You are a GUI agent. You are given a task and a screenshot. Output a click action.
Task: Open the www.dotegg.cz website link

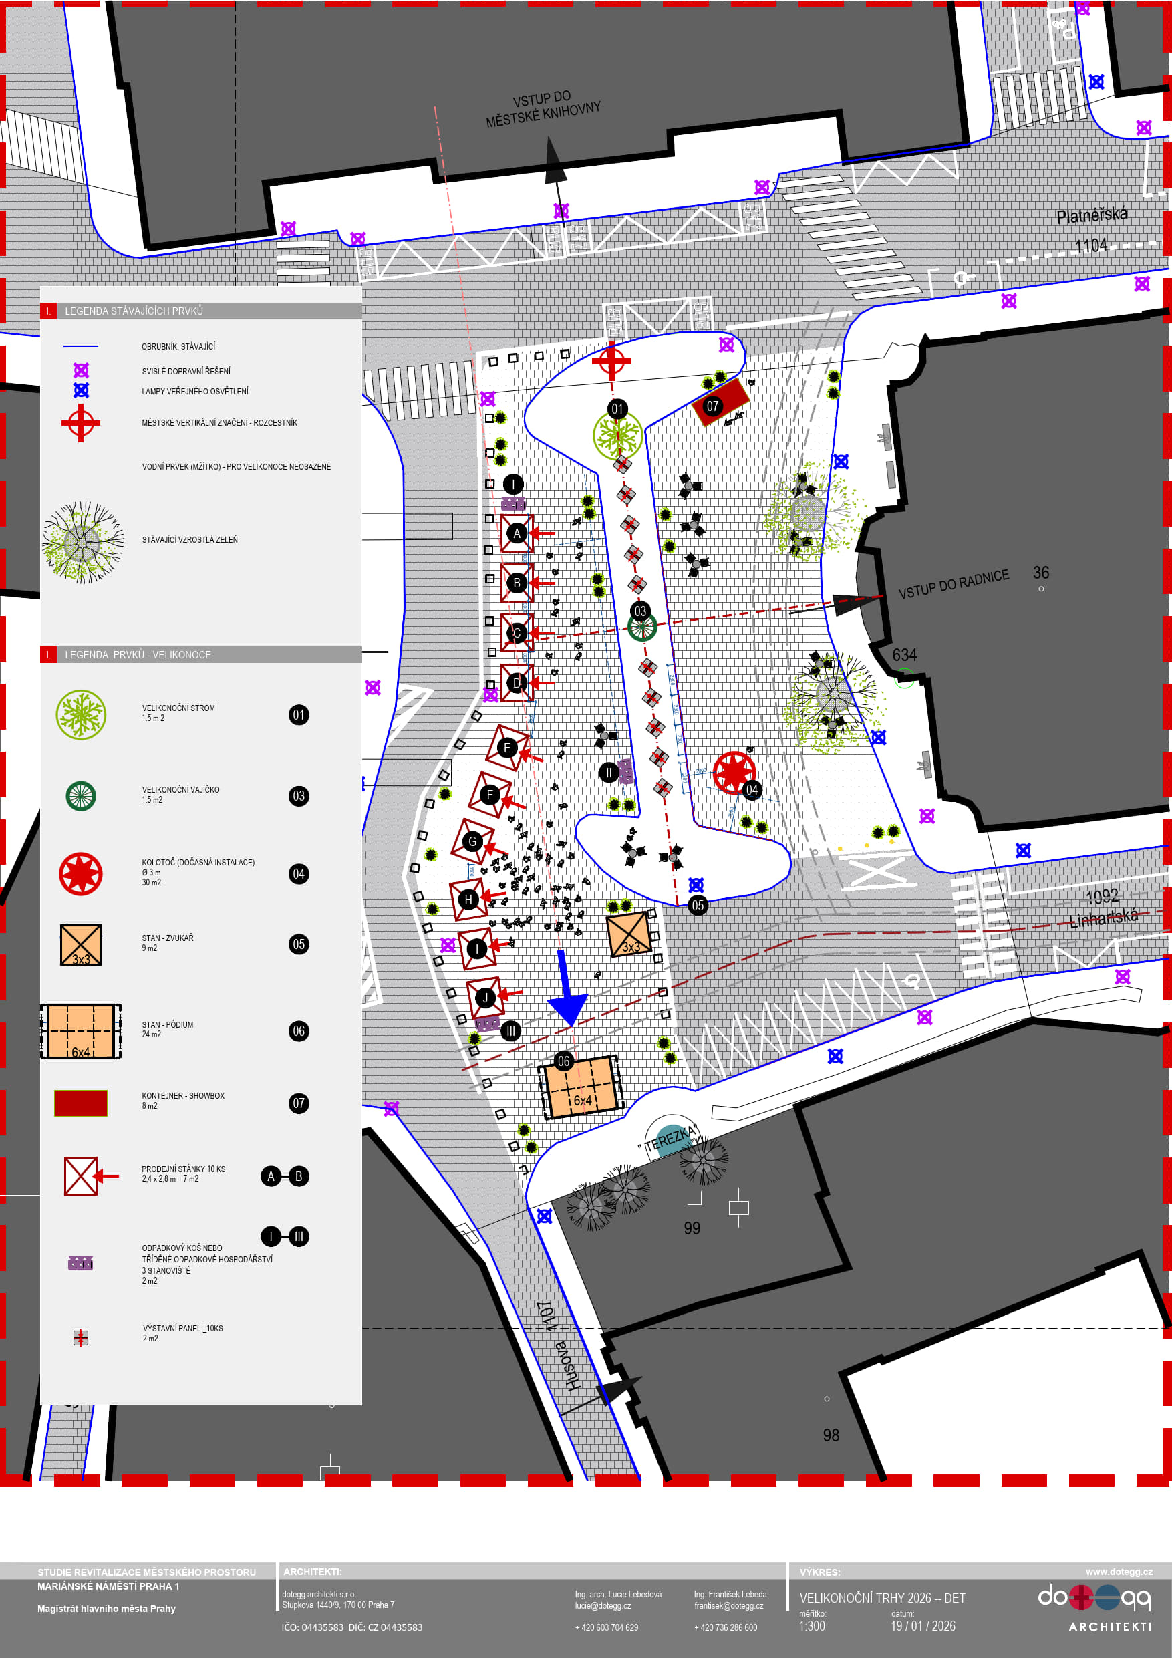pyautogui.click(x=1118, y=1571)
